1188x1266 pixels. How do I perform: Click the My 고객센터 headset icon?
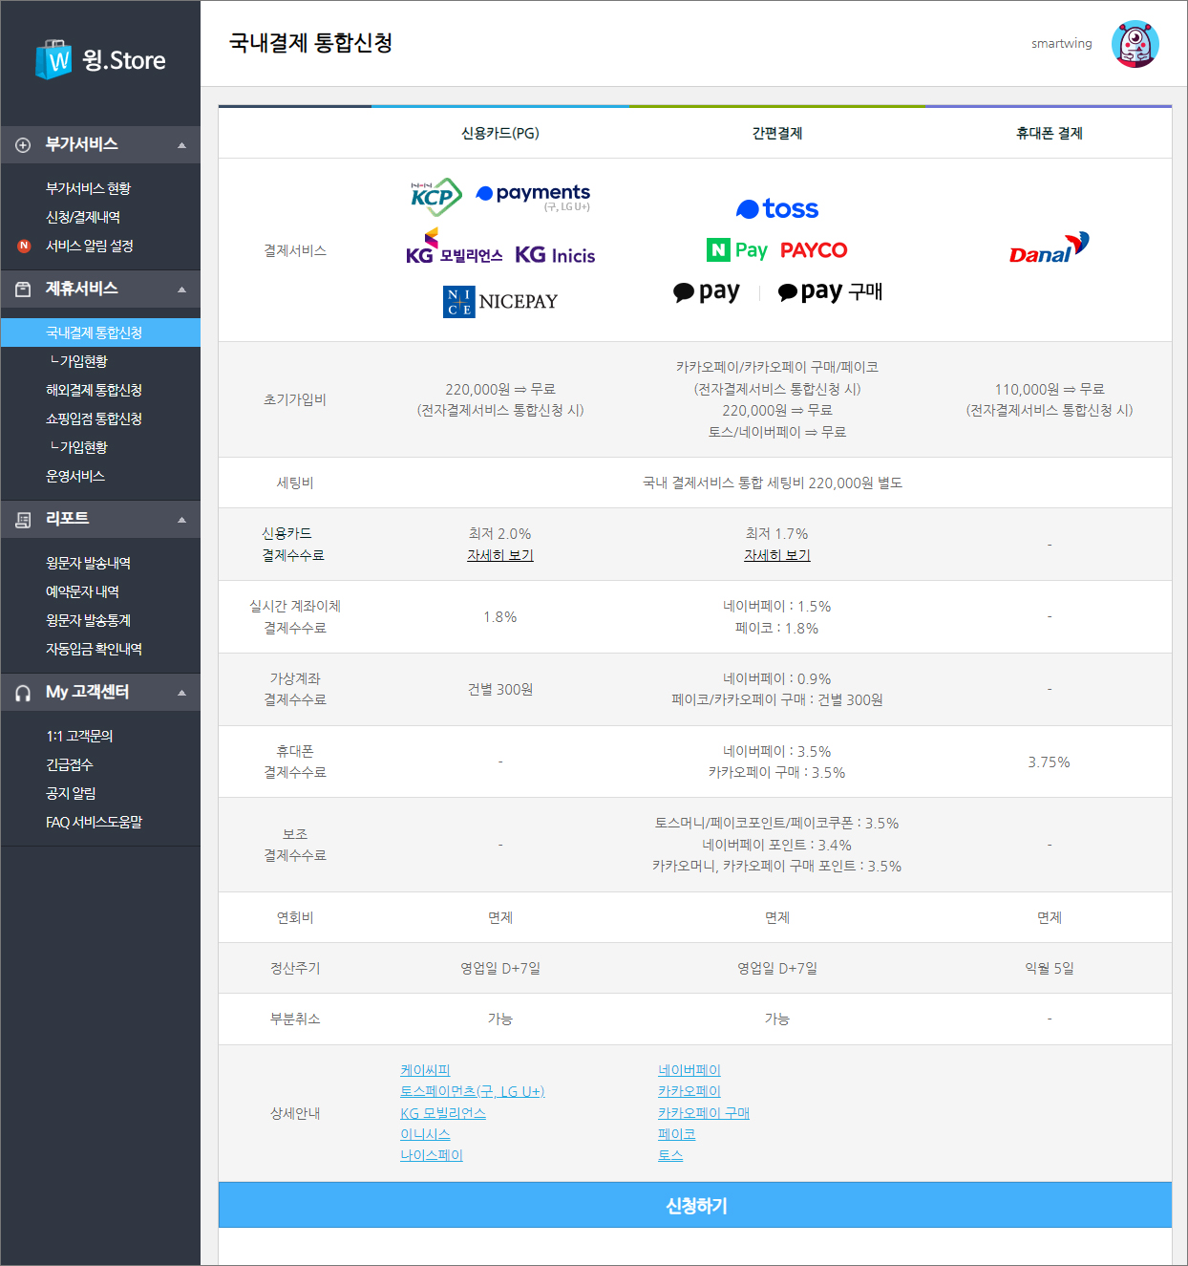pyautogui.click(x=23, y=693)
